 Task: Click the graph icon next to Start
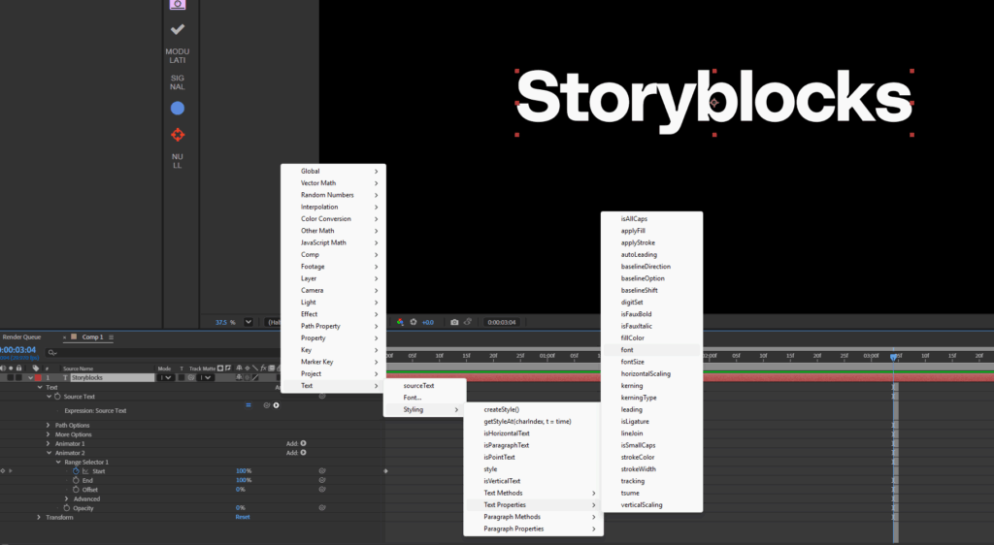tap(85, 471)
